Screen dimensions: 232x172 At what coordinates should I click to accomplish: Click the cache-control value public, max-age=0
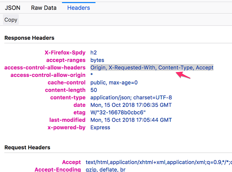(114, 82)
